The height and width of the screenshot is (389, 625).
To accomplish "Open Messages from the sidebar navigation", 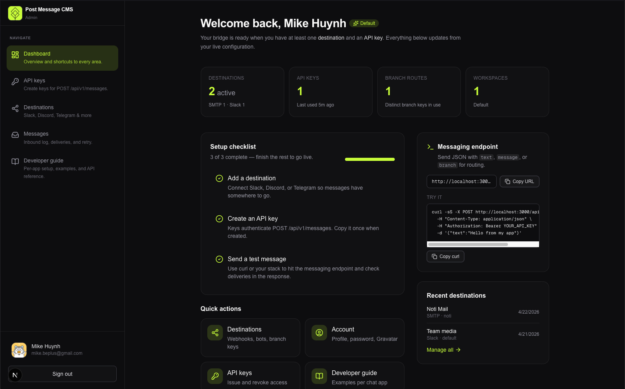I will tap(62, 138).
